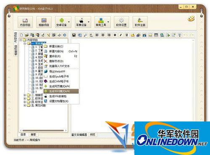
Task: Switch to the 预览 tab
Action: pos(92,134)
